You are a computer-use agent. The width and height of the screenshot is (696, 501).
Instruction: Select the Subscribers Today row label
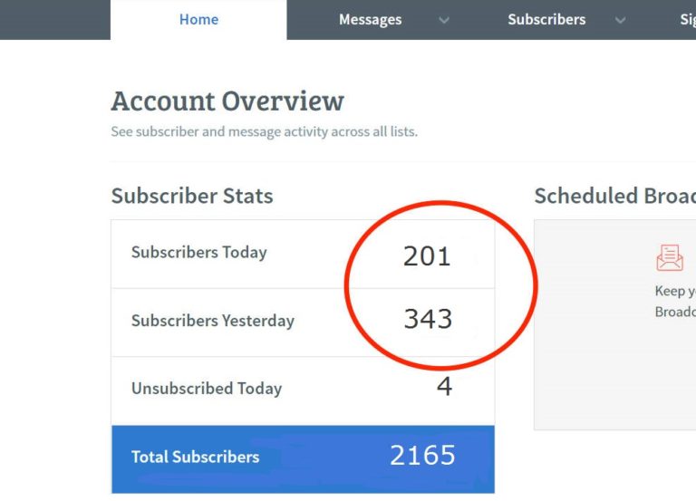[x=198, y=252]
